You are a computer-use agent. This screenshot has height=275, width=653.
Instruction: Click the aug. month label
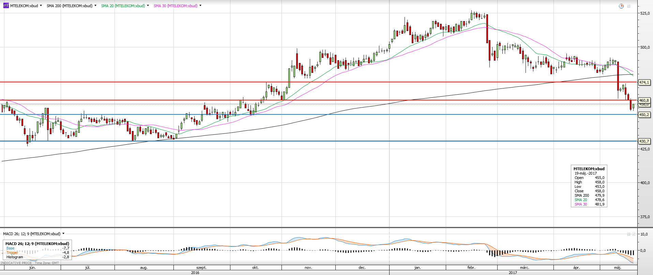point(144,268)
